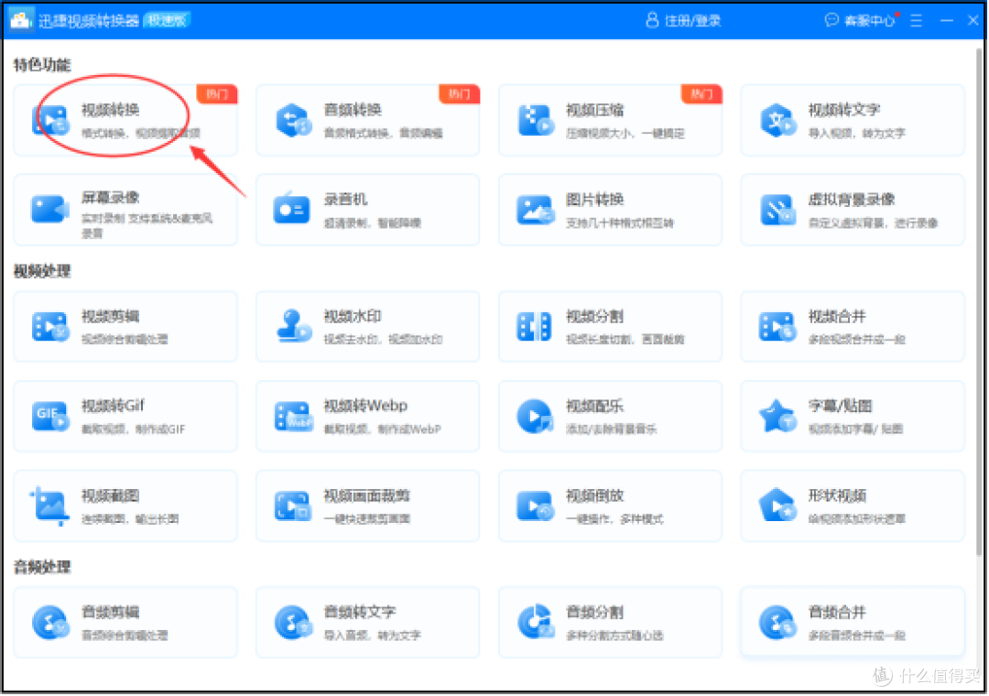This screenshot has width=989, height=696.
Task: Open the 视频转Webp icon
Action: [x=293, y=416]
